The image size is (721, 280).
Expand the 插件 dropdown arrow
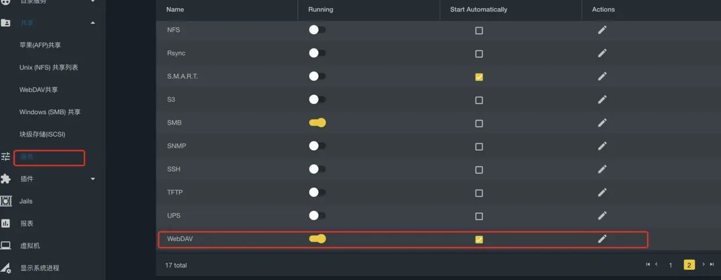coord(93,179)
